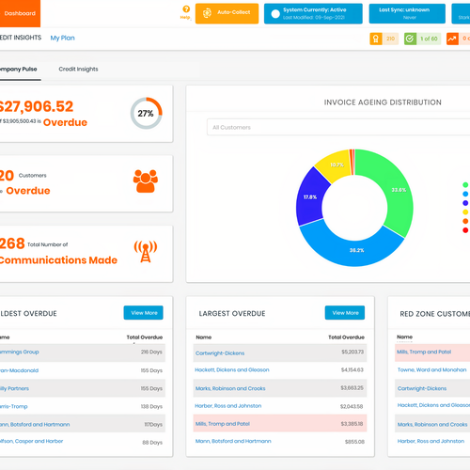Switch to the Credit Insights tab
470x470 pixels.
[78, 70]
